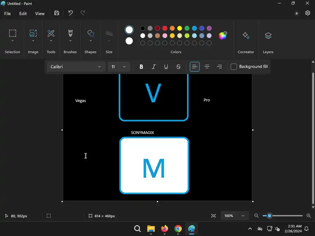Expand the Brushes chevron

click(x=70, y=41)
